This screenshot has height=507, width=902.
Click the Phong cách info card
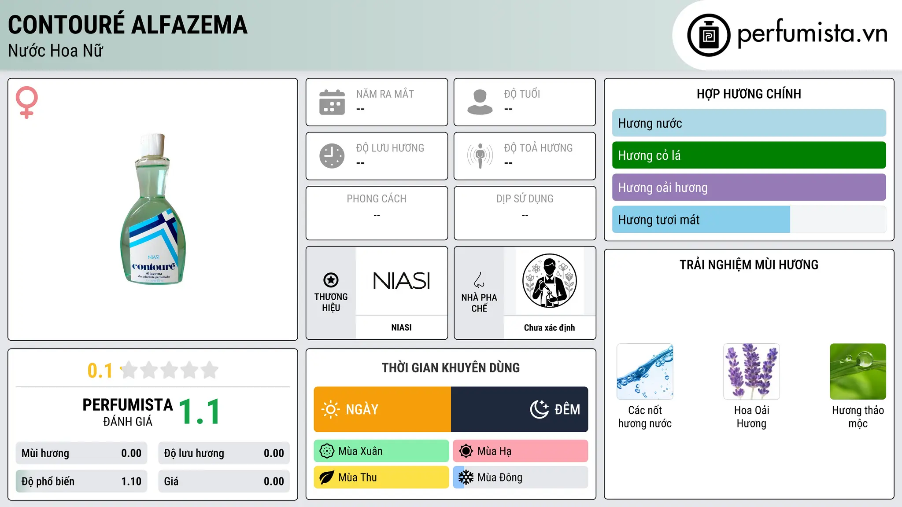377,213
